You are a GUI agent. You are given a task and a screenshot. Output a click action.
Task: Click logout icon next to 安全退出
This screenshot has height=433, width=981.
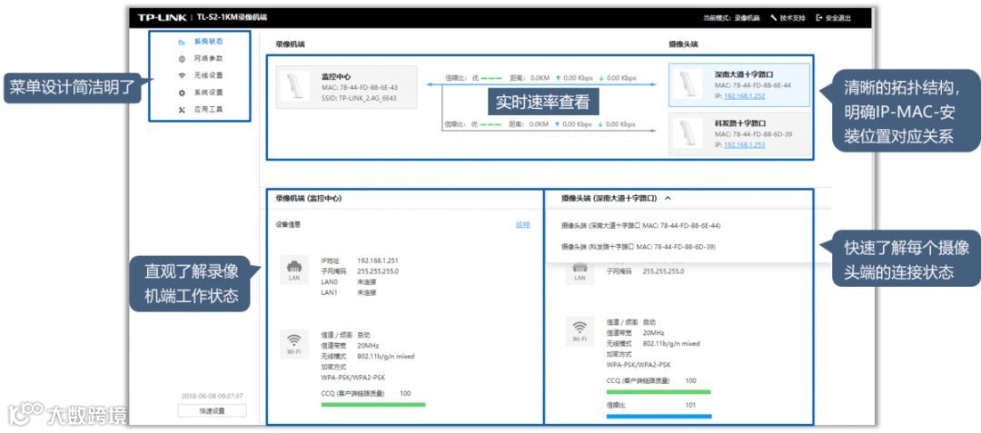(819, 18)
